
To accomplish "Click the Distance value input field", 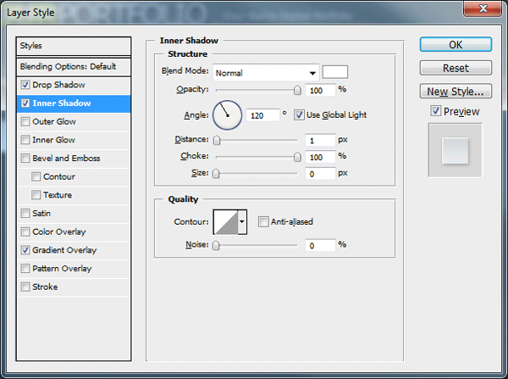I will (319, 140).
